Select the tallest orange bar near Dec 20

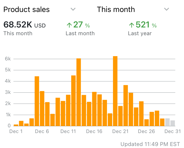point(115,91)
